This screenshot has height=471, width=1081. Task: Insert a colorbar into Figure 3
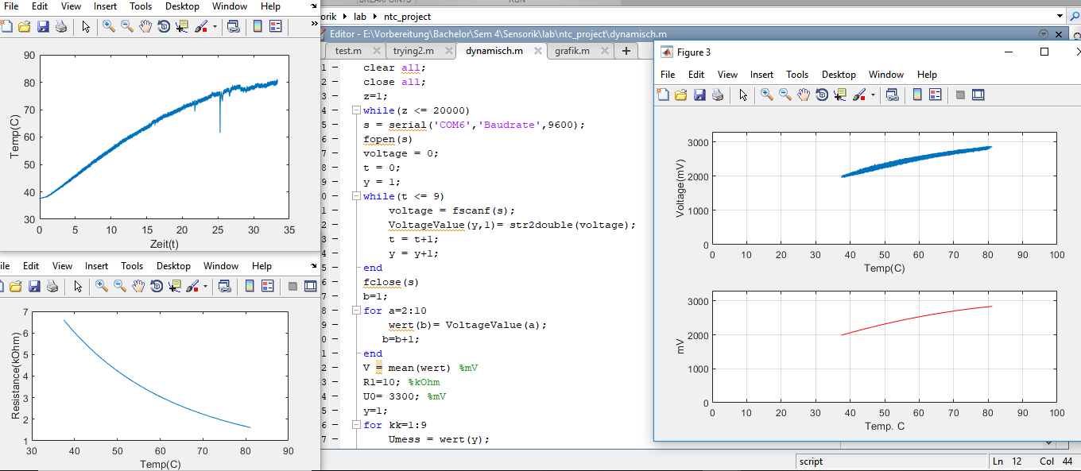click(x=916, y=95)
